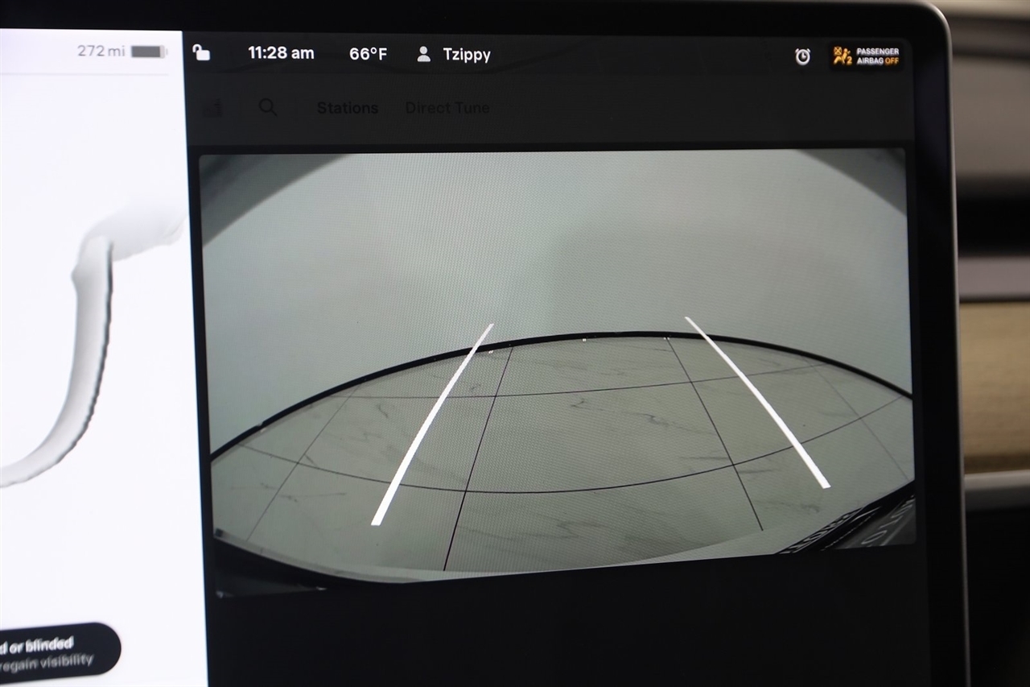The height and width of the screenshot is (687, 1030).
Task: Tap the driver profile person icon
Action: coord(423,55)
